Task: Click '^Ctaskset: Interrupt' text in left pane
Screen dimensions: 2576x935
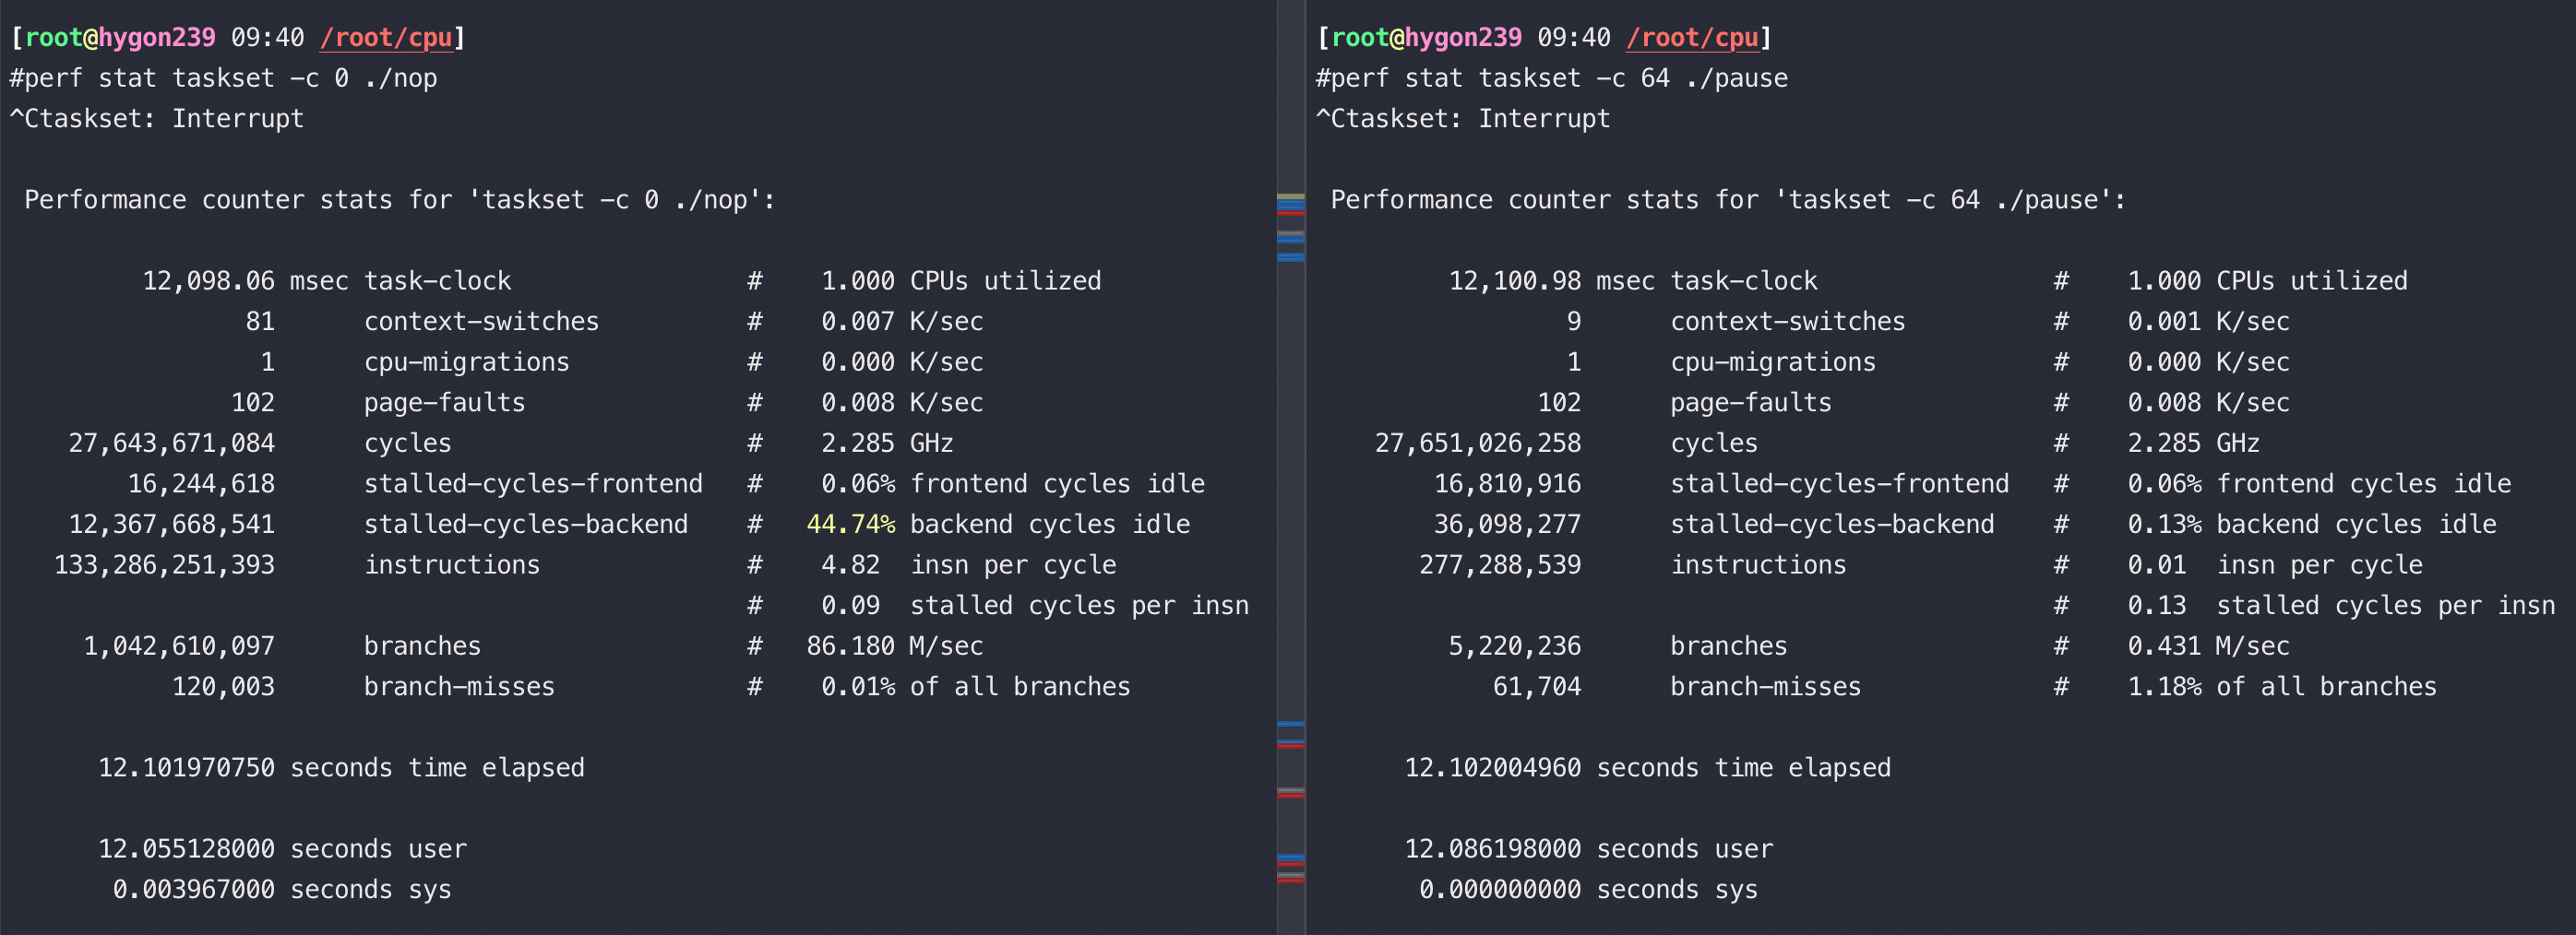Action: coord(156,119)
